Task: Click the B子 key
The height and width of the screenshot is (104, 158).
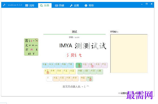Action: [x=75, y=79]
